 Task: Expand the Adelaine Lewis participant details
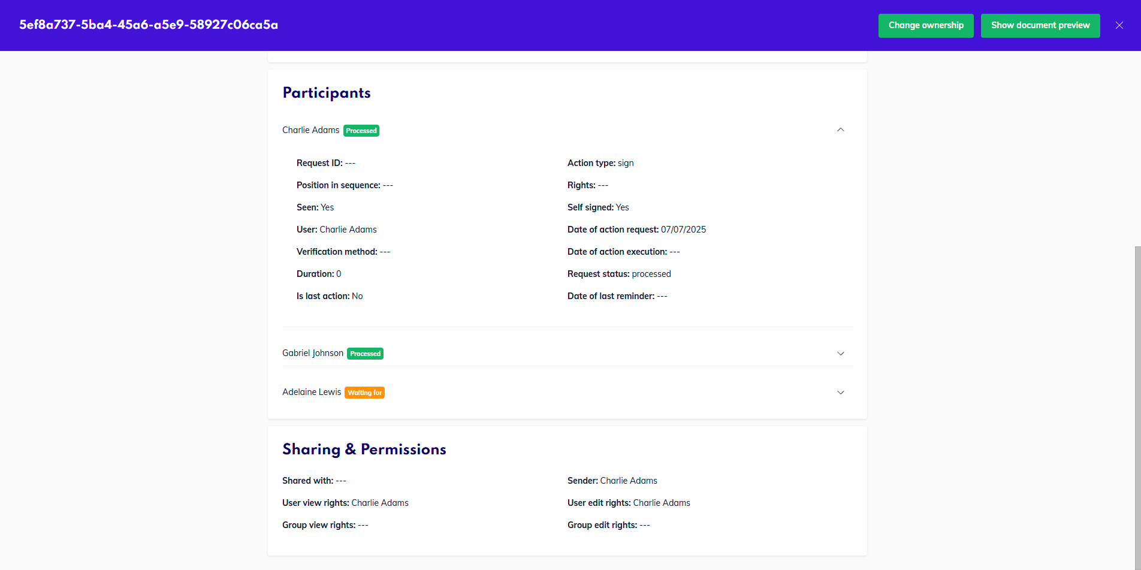(840, 392)
